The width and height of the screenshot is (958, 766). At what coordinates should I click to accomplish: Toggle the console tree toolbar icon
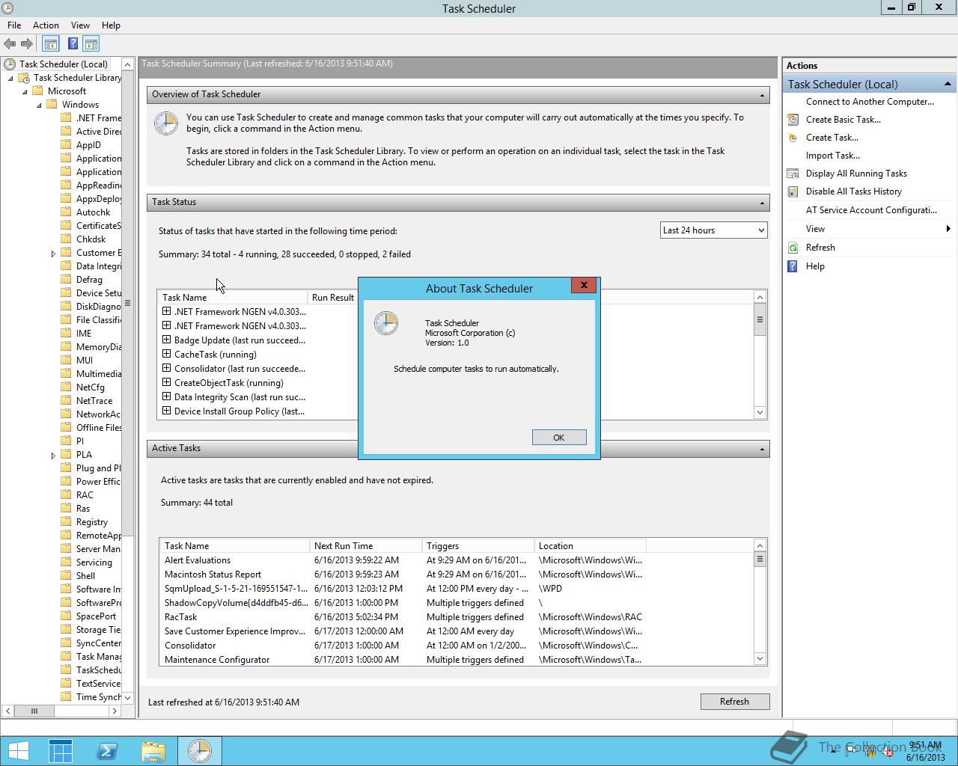pos(50,44)
